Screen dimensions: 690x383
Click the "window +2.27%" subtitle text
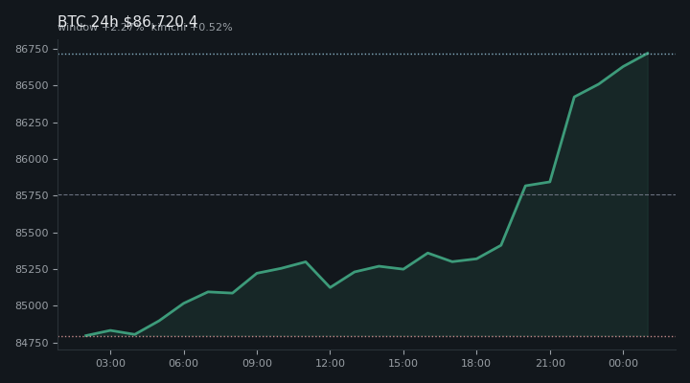[x=101, y=27]
